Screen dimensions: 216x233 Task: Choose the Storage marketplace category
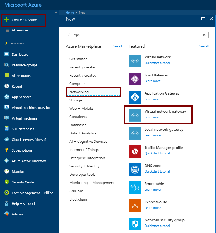tap(76, 100)
